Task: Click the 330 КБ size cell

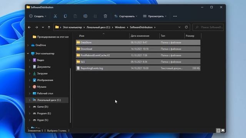Action: [196, 68]
